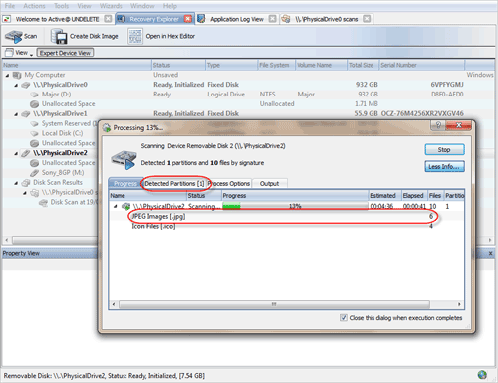This screenshot has height=383, width=498.
Task: Collapse the Disk Scan Results node
Action: click(x=16, y=183)
